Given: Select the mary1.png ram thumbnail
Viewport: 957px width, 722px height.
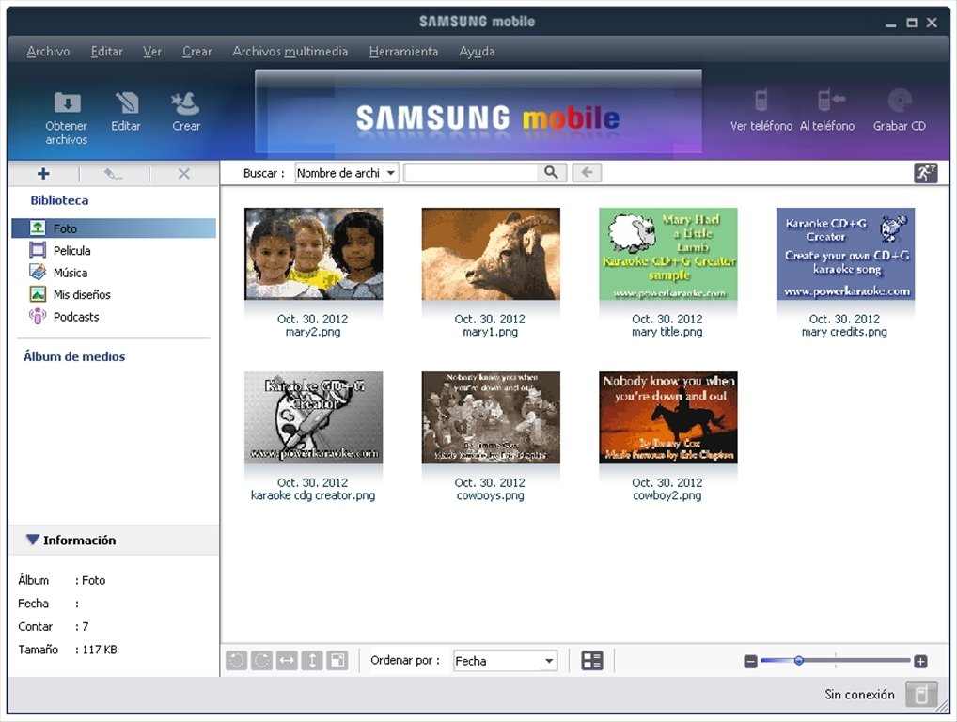Looking at the screenshot, I should point(491,253).
